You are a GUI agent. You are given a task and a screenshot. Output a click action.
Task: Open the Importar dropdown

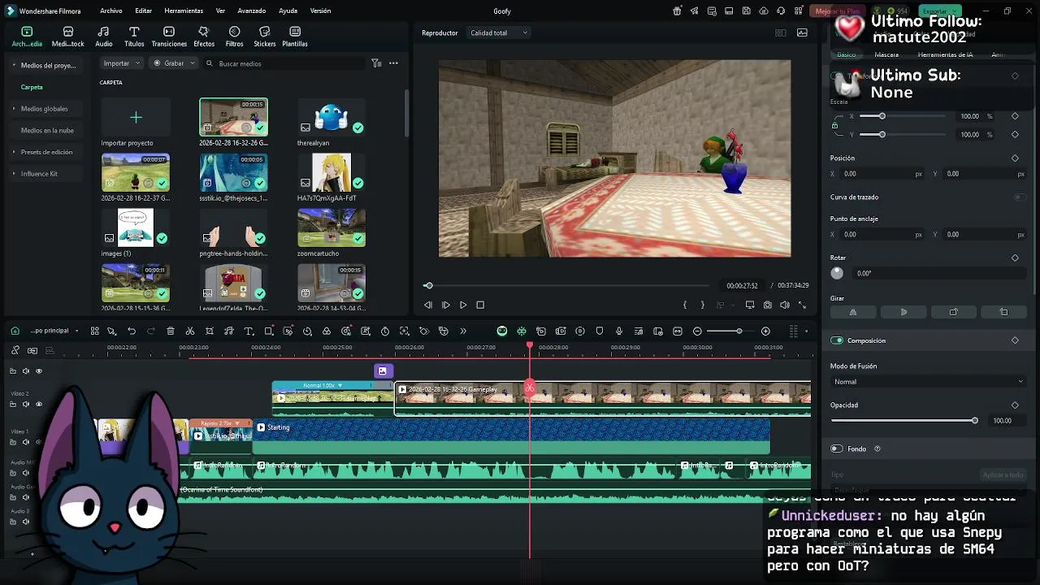pos(122,63)
